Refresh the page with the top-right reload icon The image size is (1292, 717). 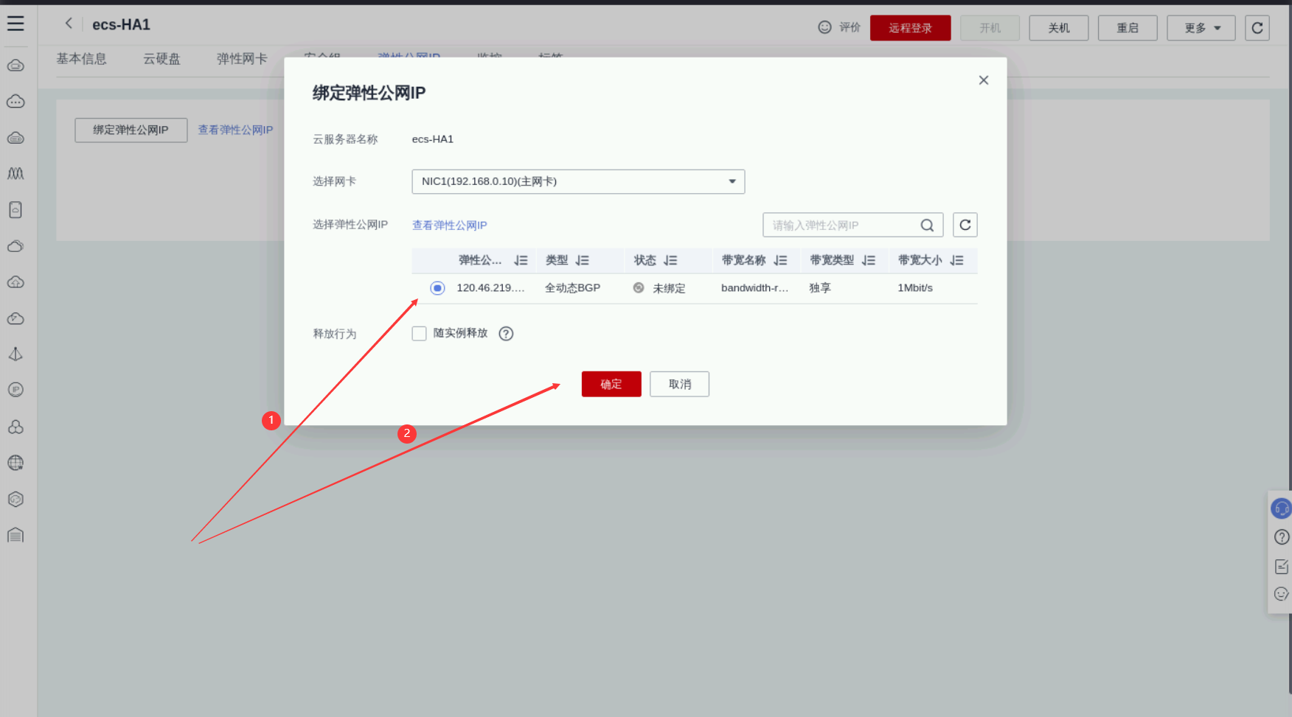(x=1257, y=28)
